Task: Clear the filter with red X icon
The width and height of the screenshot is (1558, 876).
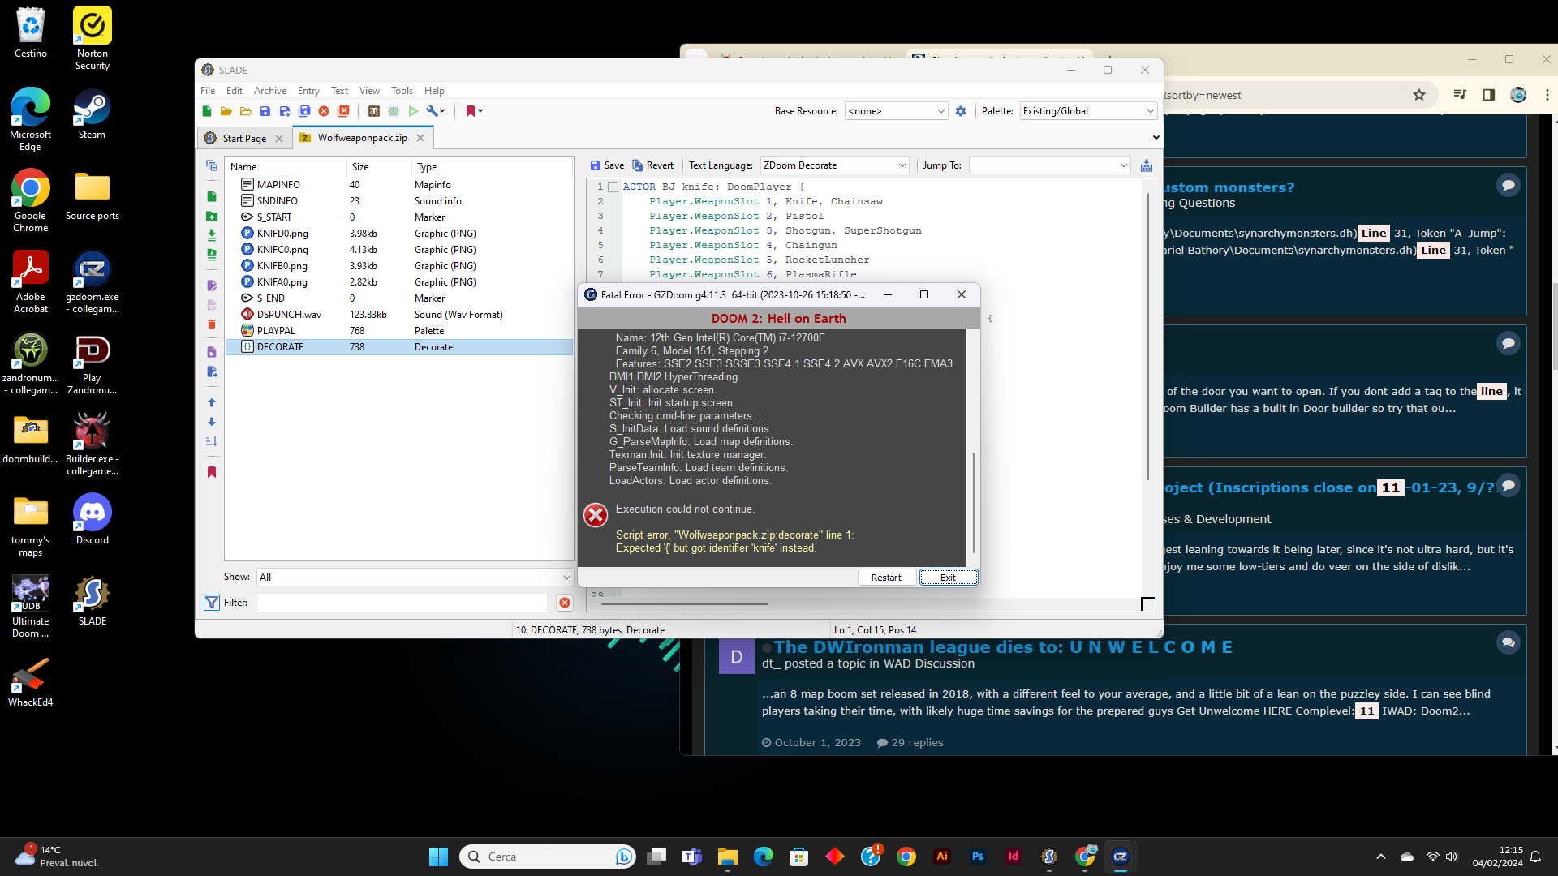Action: point(565,603)
